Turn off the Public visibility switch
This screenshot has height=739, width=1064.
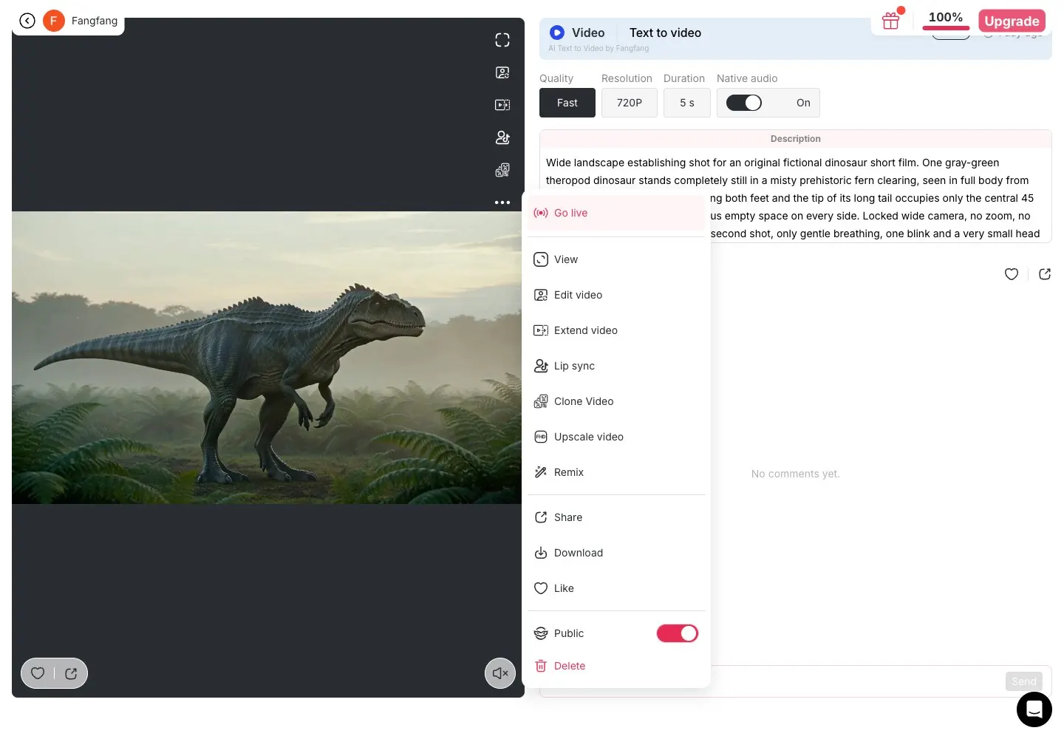(x=678, y=633)
